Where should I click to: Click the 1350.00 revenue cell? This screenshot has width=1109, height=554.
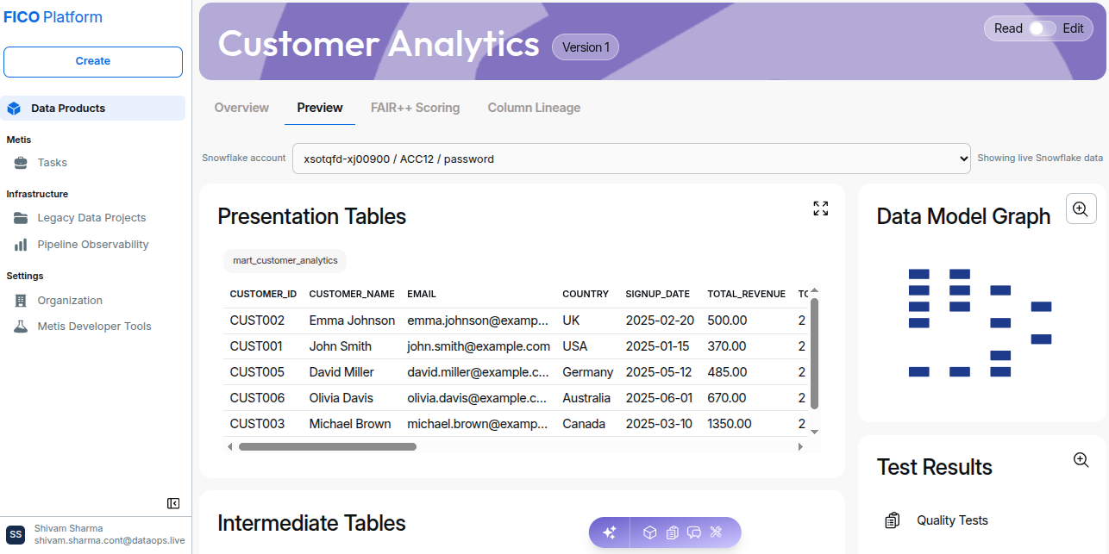click(x=730, y=424)
